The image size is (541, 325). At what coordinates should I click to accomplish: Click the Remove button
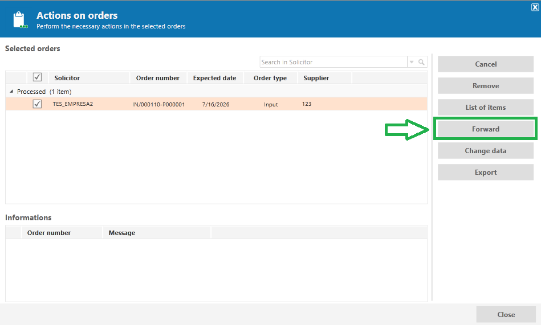(486, 86)
